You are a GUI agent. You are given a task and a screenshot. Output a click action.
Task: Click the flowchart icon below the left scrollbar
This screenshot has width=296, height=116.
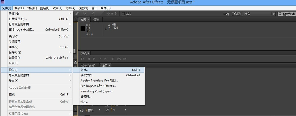75,62
